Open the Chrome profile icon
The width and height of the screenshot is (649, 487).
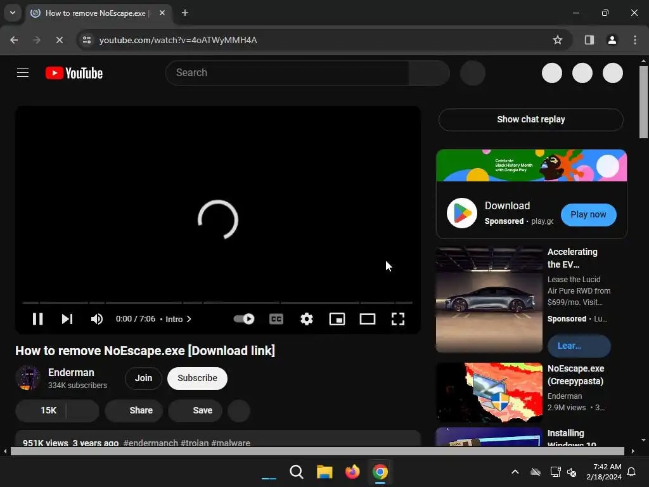[612, 40]
